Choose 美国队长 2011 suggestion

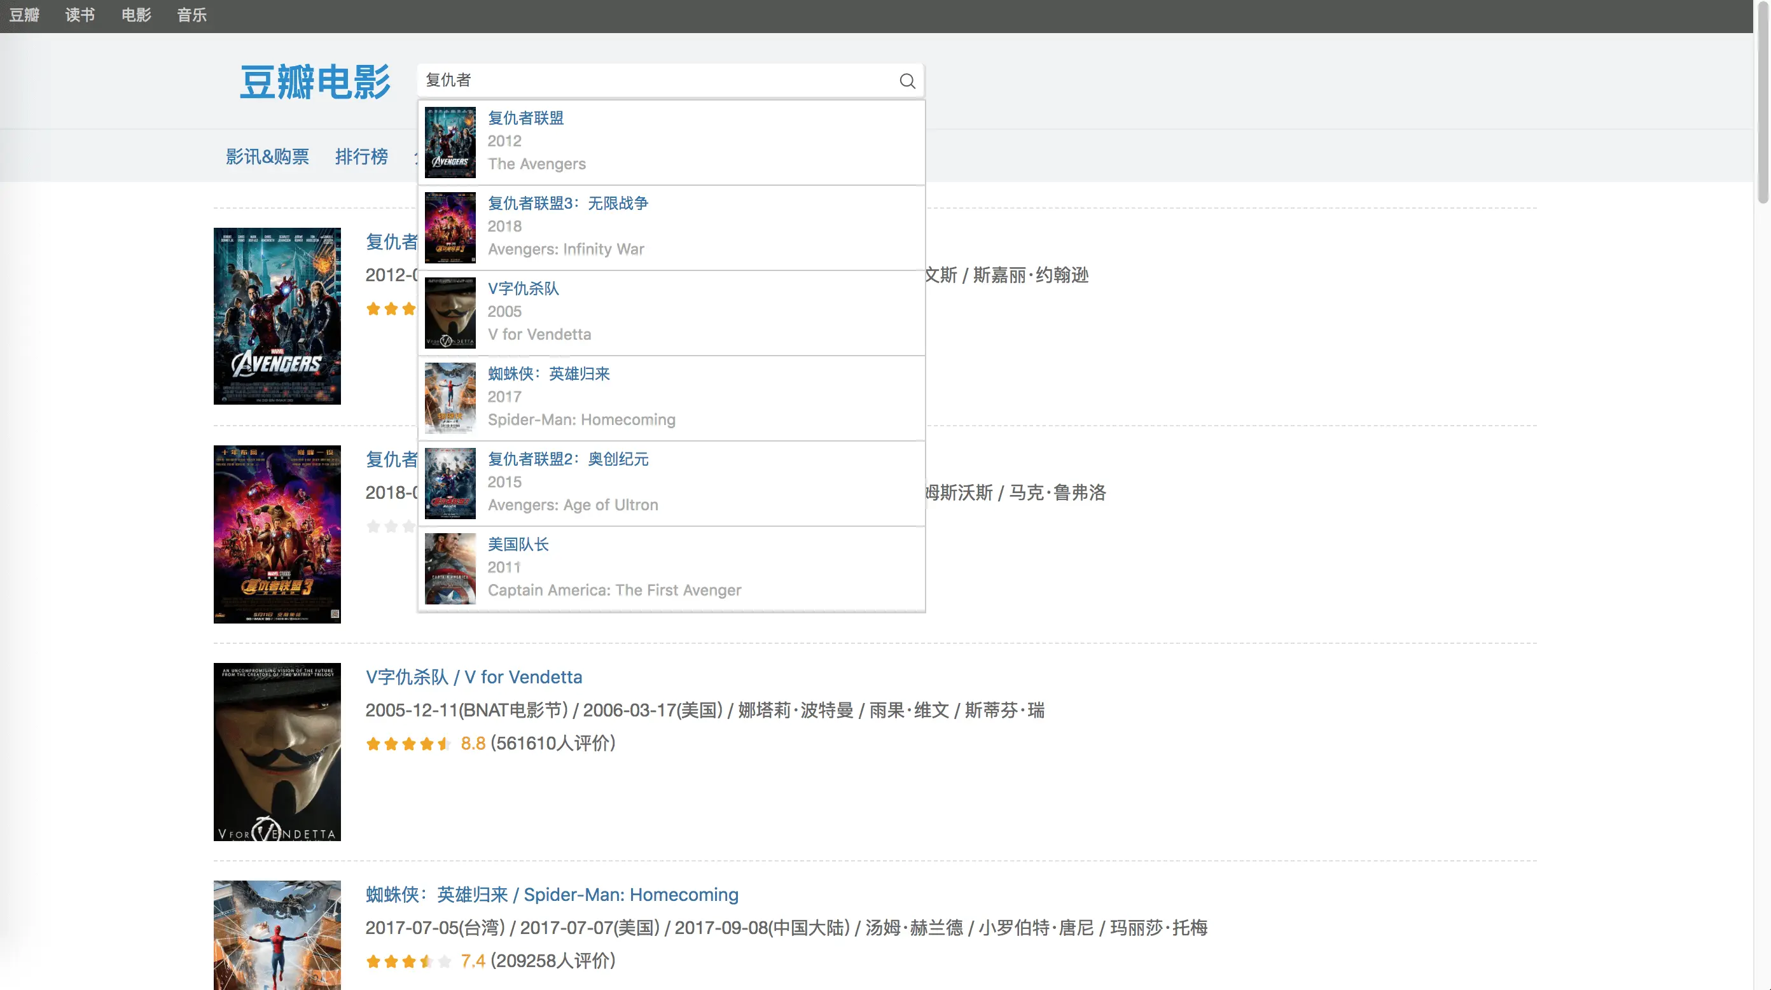click(518, 545)
